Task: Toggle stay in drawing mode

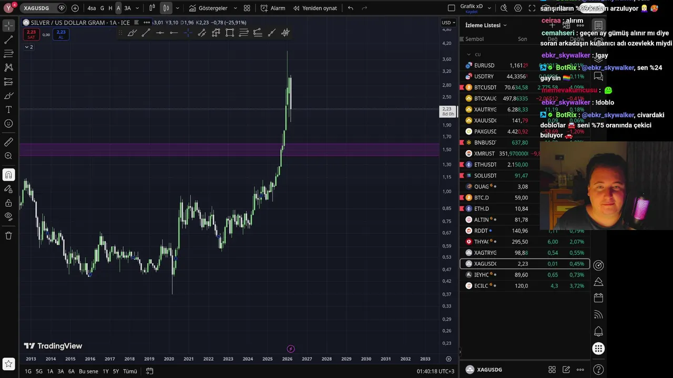Action: pos(8,189)
